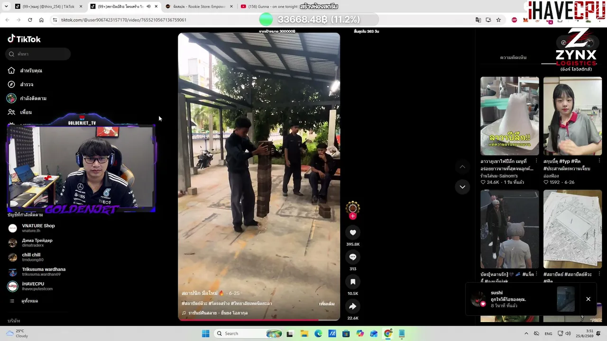The image size is (607, 341).
Task: Close the Rookie Store tab
Action: [x=231, y=7]
